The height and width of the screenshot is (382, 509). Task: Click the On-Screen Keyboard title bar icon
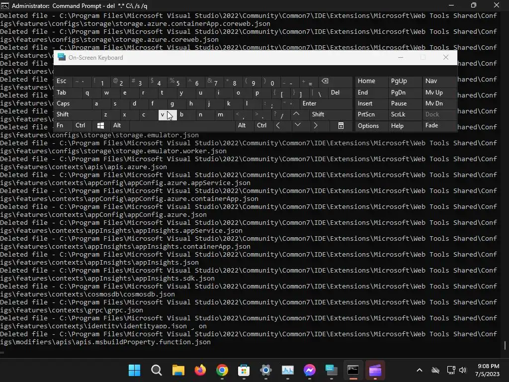[61, 57]
